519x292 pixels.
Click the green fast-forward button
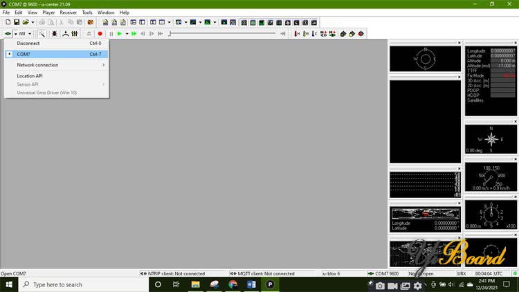(134, 33)
